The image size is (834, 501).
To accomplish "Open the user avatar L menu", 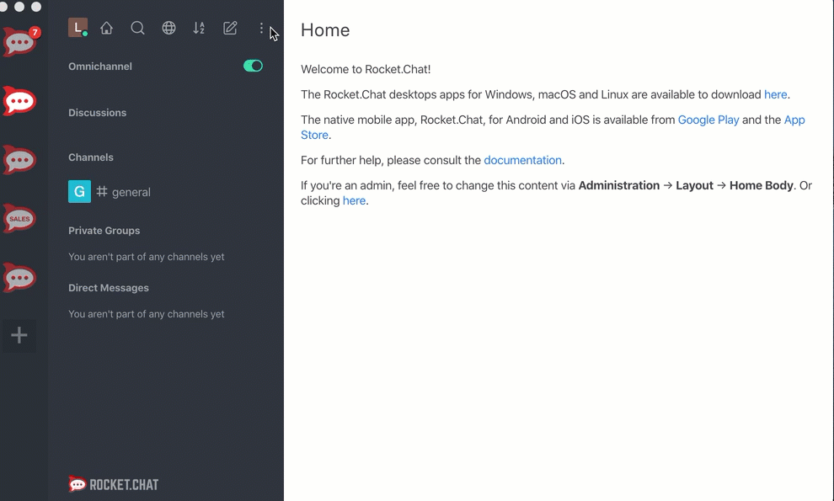I will click(x=78, y=28).
